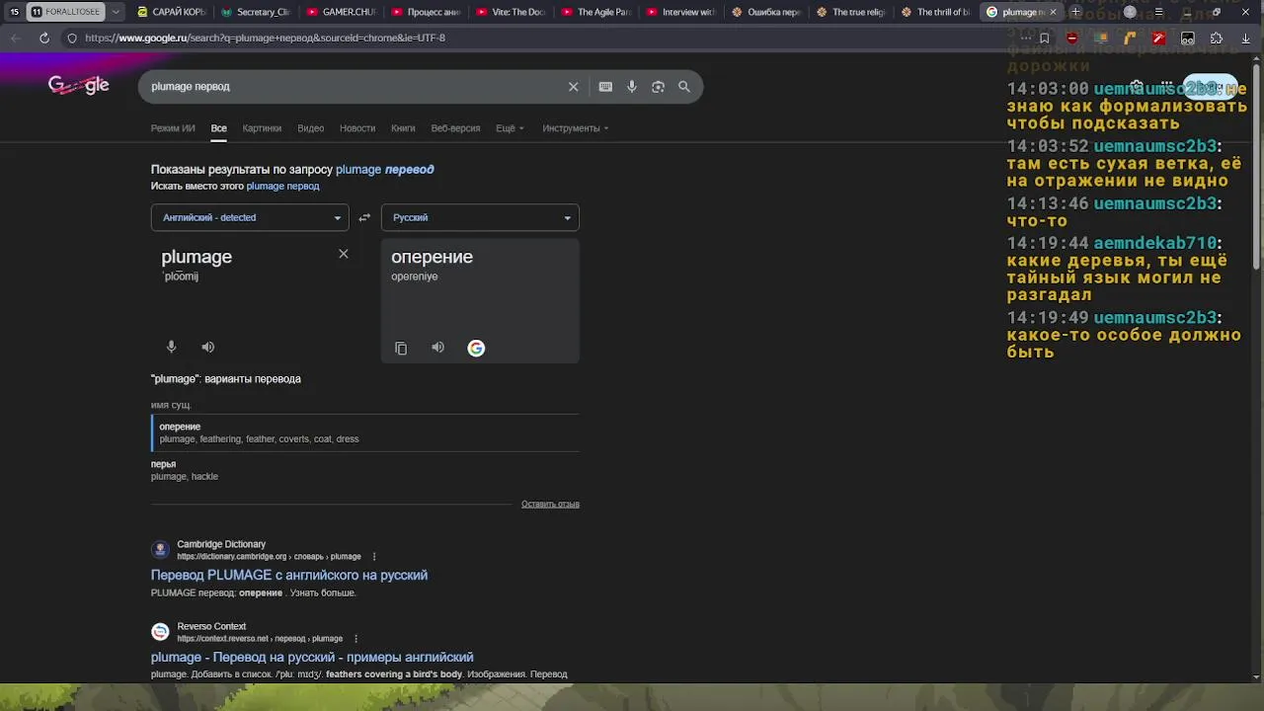Switch to Режим ИИ tab
This screenshot has height=711, width=1264.
pos(173,128)
